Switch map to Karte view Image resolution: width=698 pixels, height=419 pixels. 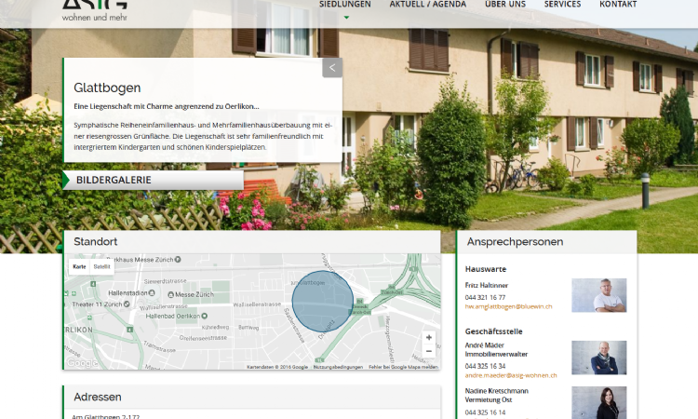80,266
